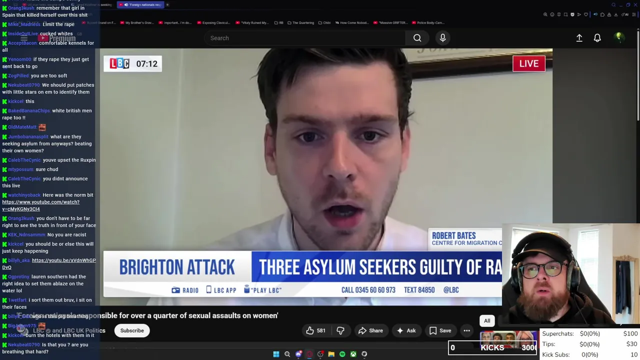The height and width of the screenshot is (360, 640).
Task: Open 'Exposing Clavicul...' bookmark
Action: 213,22
